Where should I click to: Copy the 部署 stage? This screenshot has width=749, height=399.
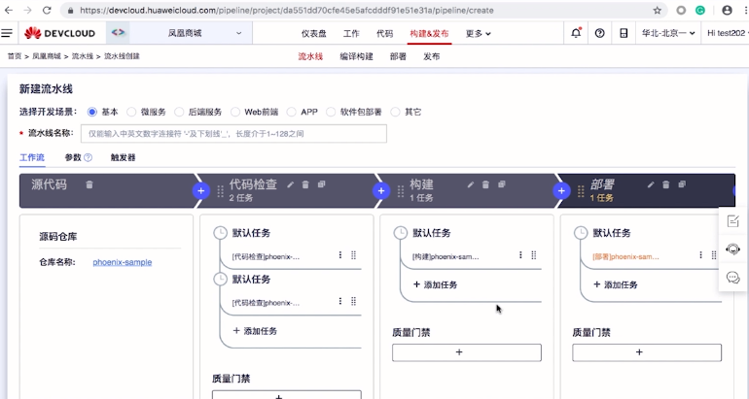[x=682, y=184]
